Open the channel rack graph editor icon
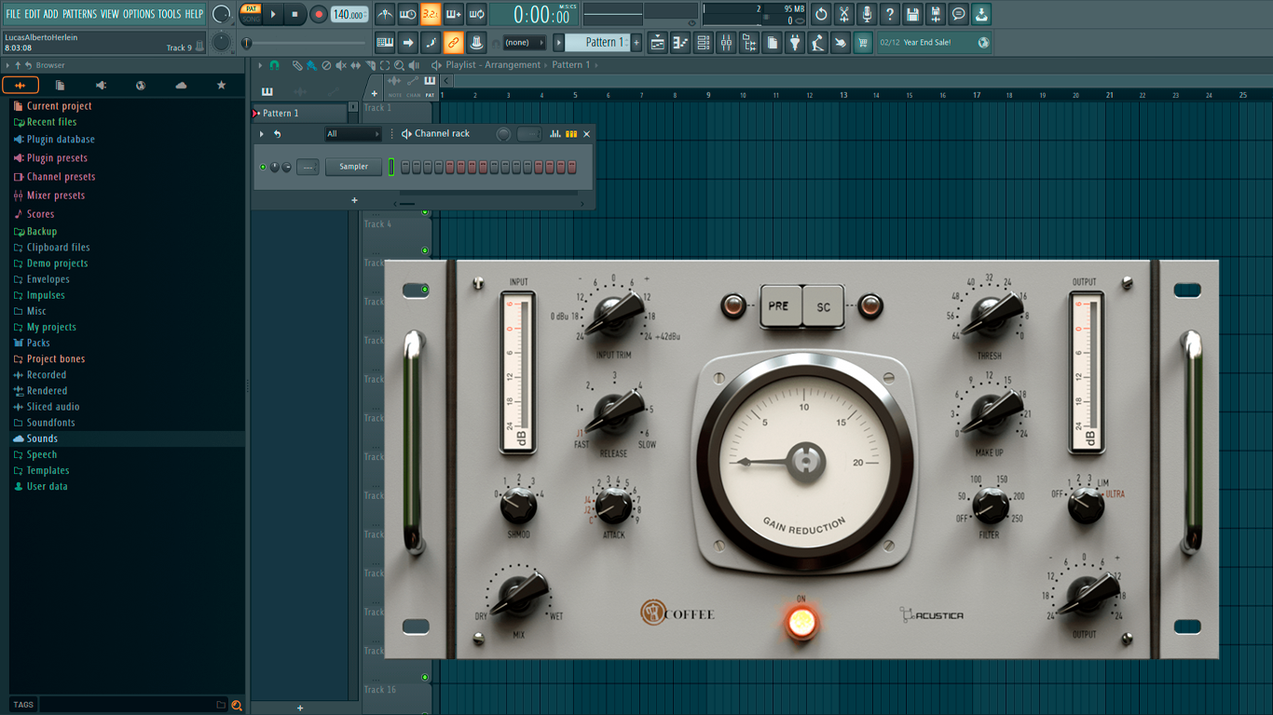This screenshot has width=1273, height=715. pos(555,134)
